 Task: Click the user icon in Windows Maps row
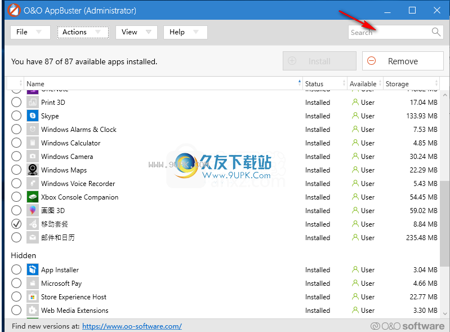pyautogui.click(x=355, y=170)
